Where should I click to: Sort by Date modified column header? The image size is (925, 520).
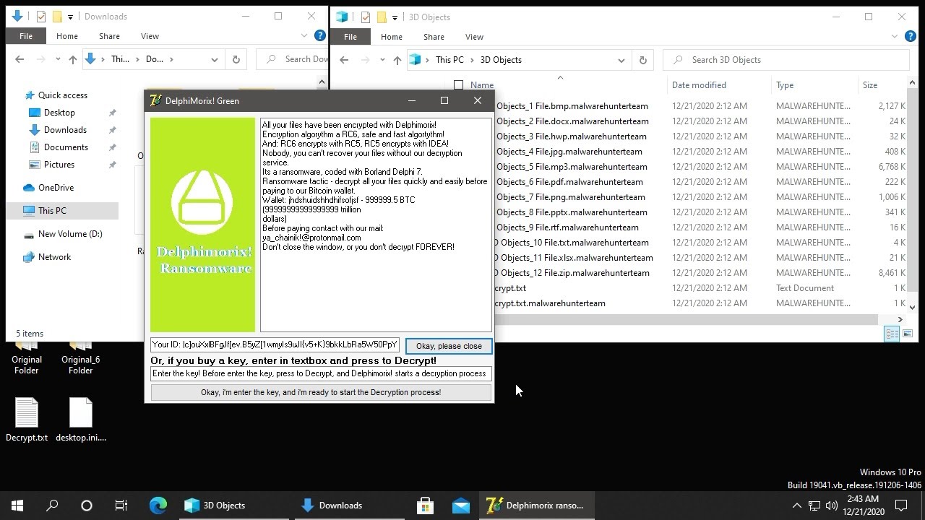click(699, 85)
